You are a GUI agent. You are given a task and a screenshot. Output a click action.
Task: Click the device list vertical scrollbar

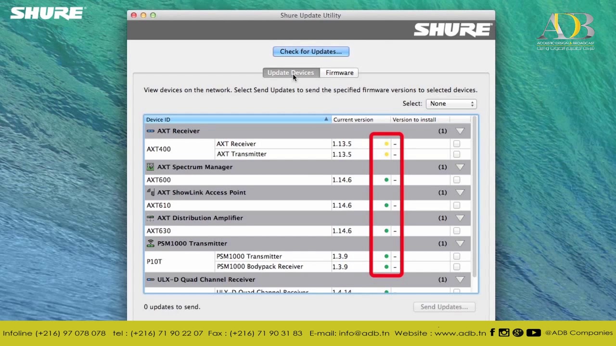pyautogui.click(x=475, y=197)
